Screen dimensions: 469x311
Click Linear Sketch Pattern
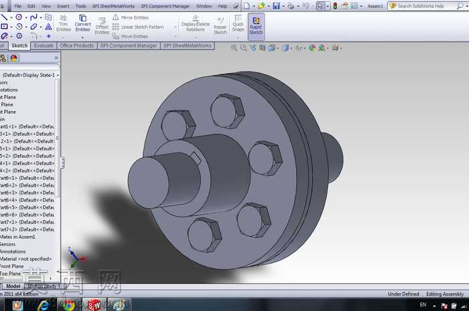(x=138, y=27)
